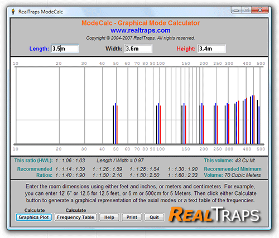Minimize the ModeCalc window
Viewport: 279px width, 238px height.
pos(236,10)
